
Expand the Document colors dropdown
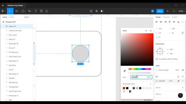(137, 84)
